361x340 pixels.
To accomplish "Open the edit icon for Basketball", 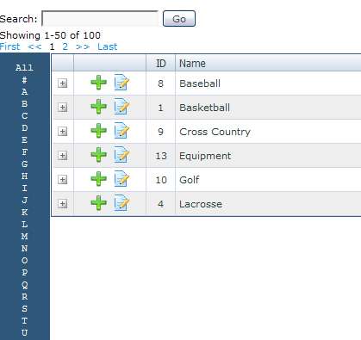I will [121, 107].
